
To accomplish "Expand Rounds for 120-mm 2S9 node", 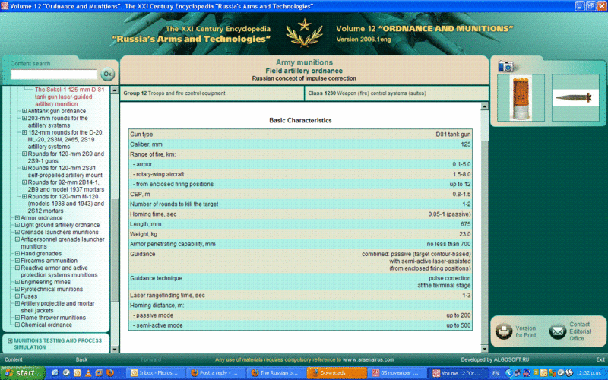I will click(x=24, y=154).
